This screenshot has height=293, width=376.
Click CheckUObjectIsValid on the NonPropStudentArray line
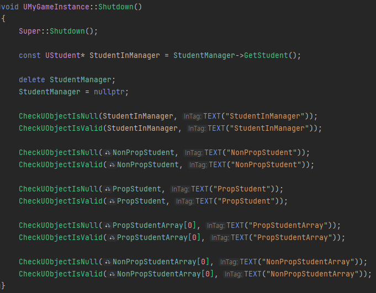click(61, 274)
